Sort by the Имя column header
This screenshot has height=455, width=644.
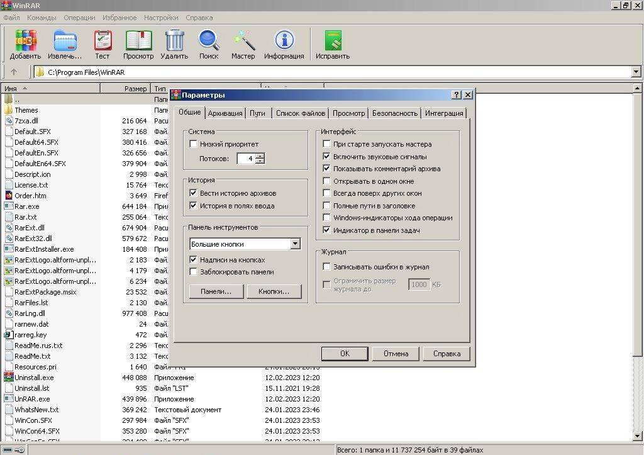click(50, 88)
